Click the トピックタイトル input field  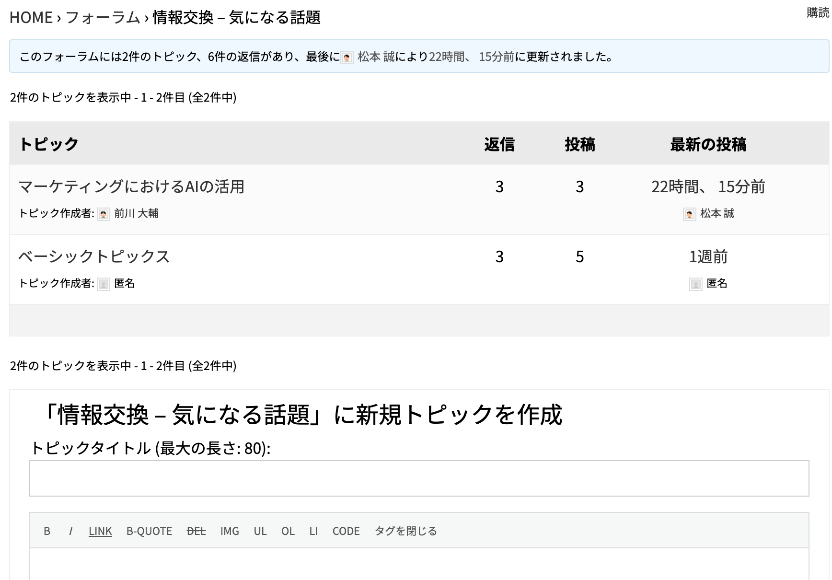click(419, 478)
